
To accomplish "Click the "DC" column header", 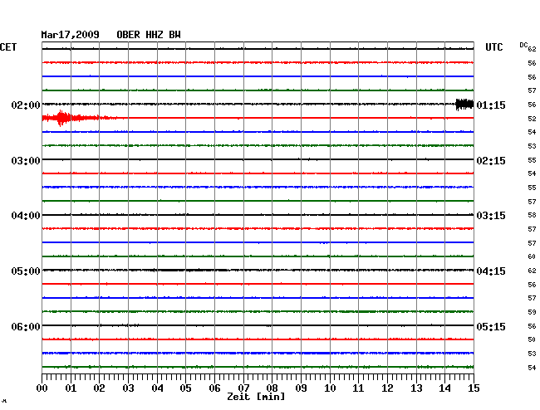I will (523, 45).
